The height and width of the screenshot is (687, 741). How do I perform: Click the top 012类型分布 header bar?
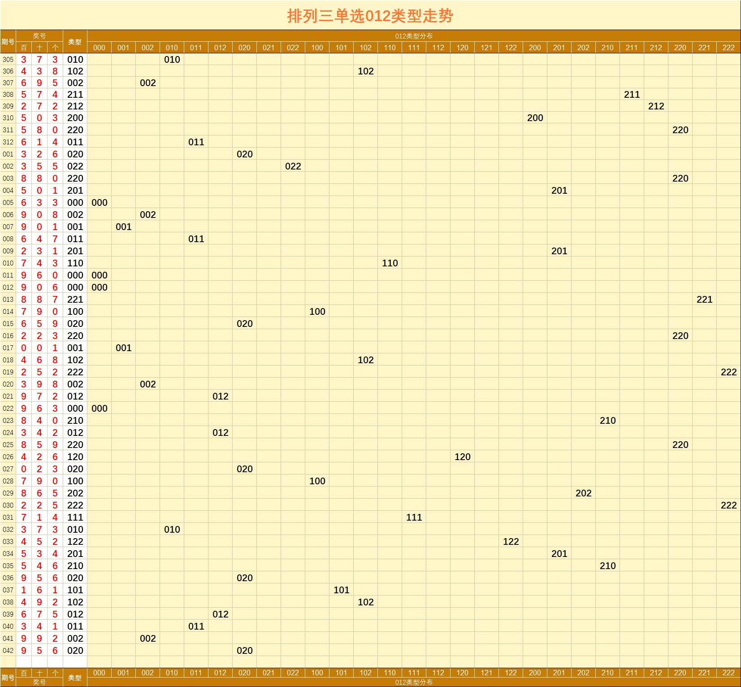(x=414, y=36)
